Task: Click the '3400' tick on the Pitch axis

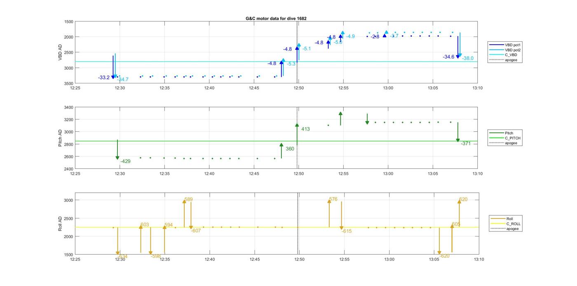Action: 69,108
